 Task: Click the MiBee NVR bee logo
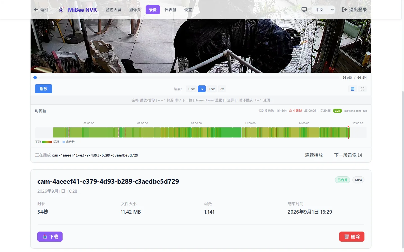point(61,10)
